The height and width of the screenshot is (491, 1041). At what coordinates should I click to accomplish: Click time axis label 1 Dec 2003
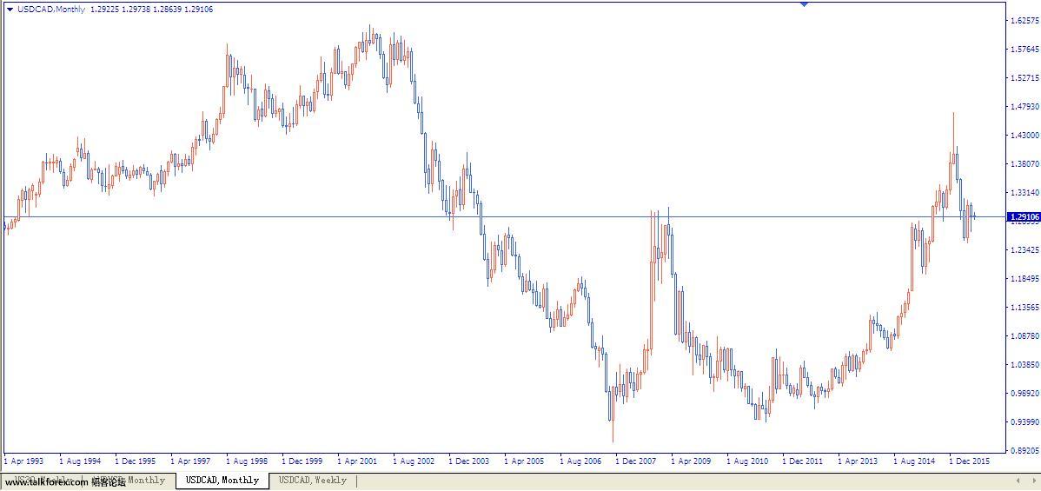tap(468, 461)
